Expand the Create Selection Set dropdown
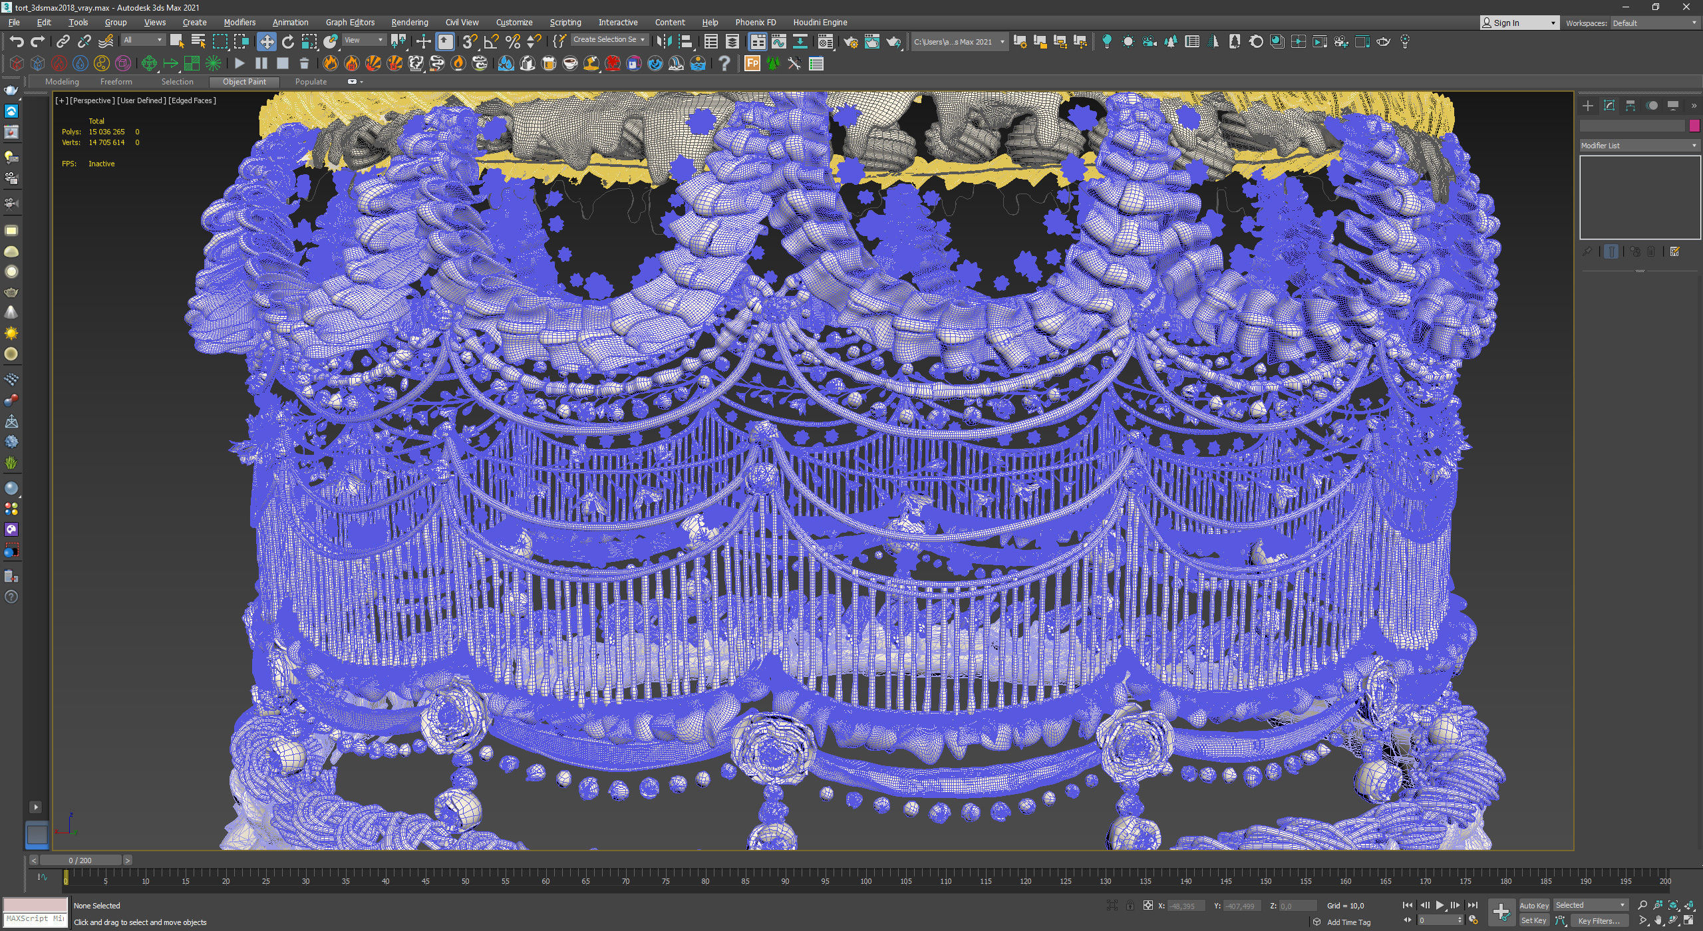The width and height of the screenshot is (1703, 931). [642, 40]
